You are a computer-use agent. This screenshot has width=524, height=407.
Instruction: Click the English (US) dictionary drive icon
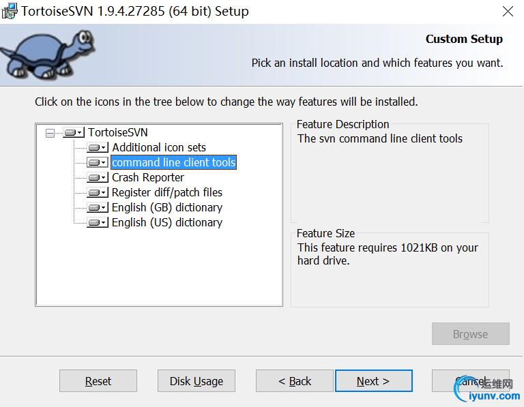coord(98,222)
